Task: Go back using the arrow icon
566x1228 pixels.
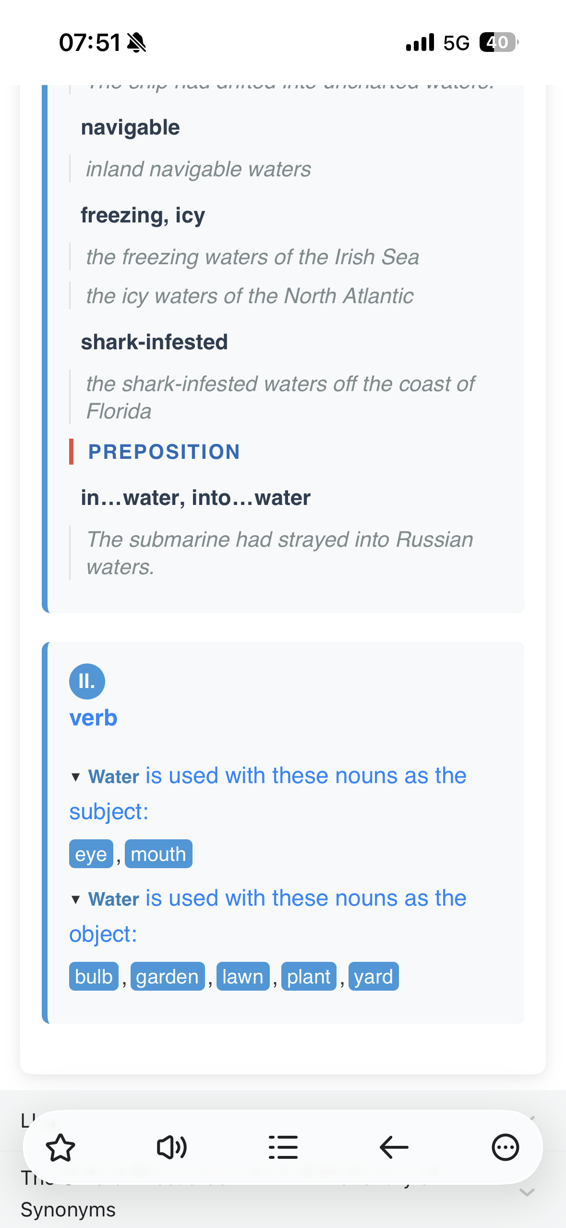Action: click(x=394, y=1147)
